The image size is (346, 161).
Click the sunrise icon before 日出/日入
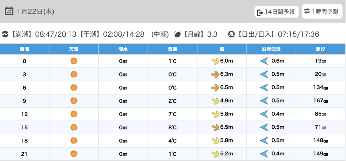(x=231, y=34)
